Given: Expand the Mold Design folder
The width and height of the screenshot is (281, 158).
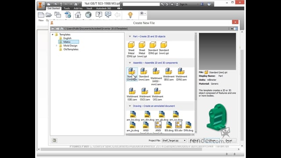Looking at the screenshot, I should [x=57, y=46].
